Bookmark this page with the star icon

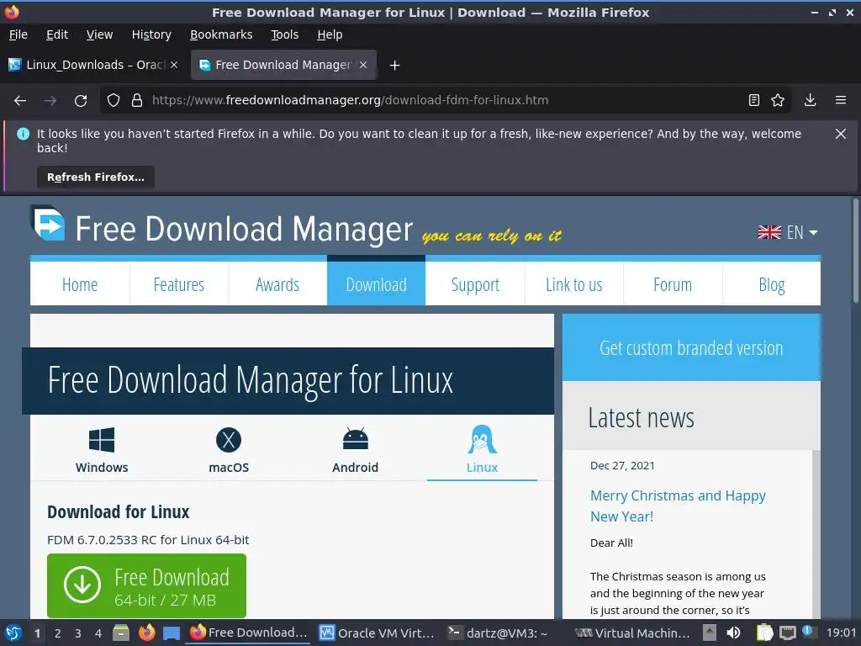(x=778, y=100)
